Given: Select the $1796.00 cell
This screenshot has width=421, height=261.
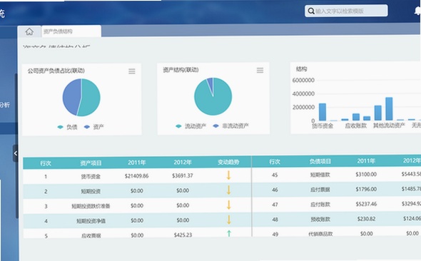Looking at the screenshot, I should pyautogui.click(x=366, y=189).
